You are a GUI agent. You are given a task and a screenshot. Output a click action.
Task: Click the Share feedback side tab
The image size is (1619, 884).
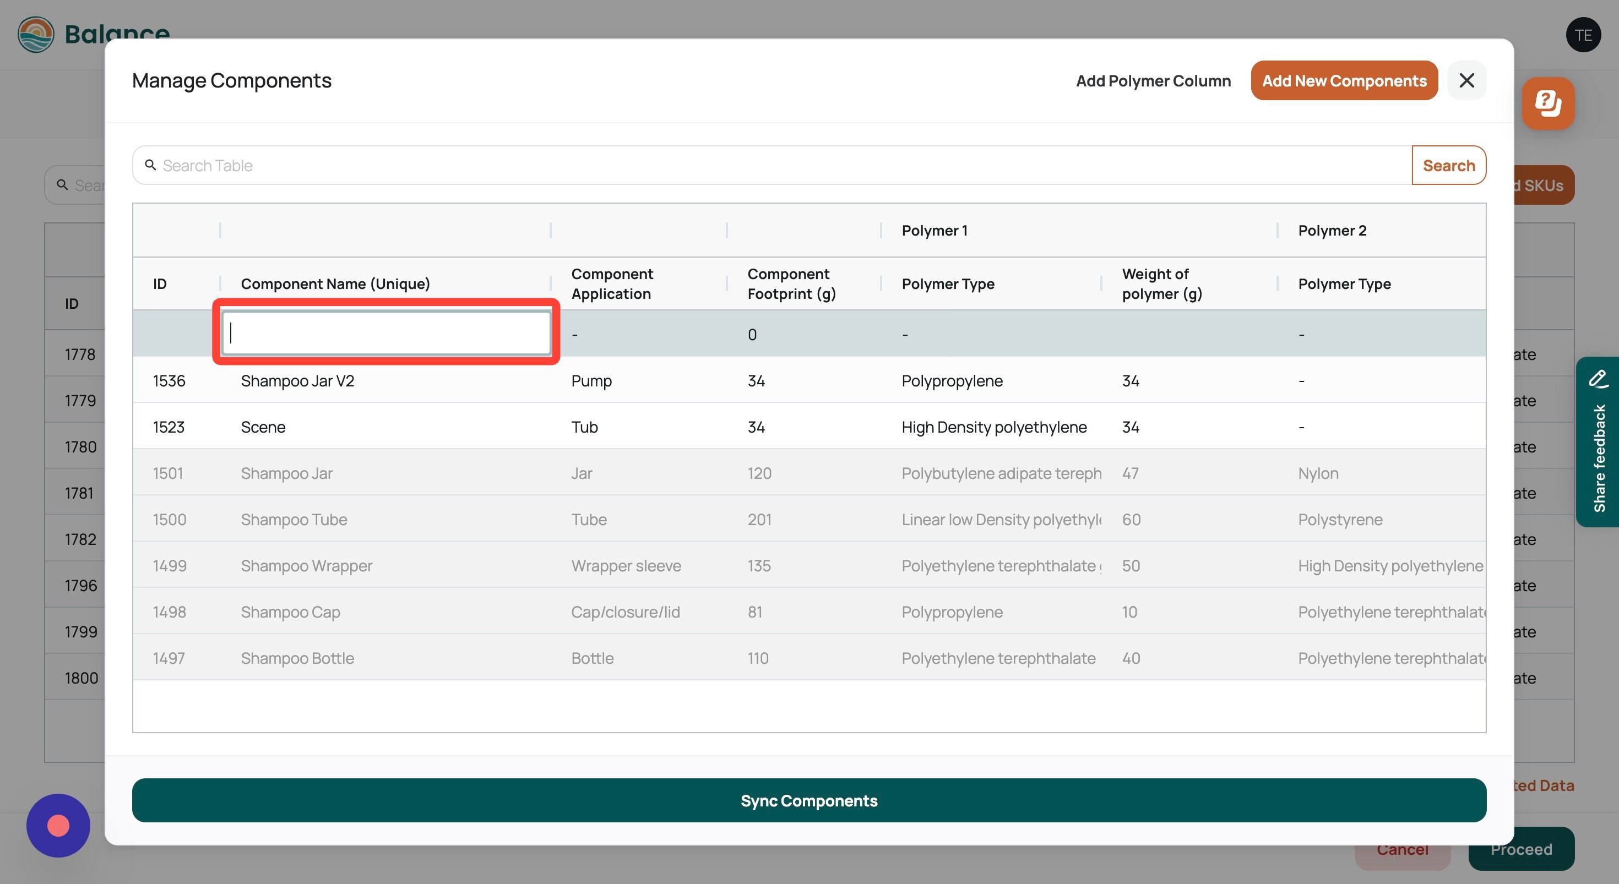coord(1597,441)
